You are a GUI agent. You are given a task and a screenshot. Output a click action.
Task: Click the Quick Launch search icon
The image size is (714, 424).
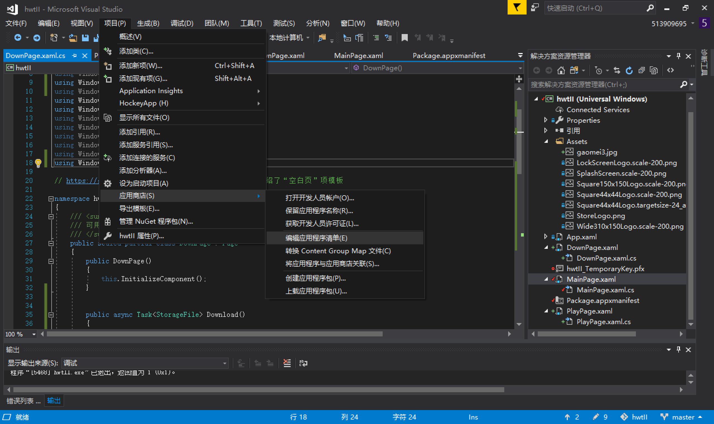coord(650,8)
